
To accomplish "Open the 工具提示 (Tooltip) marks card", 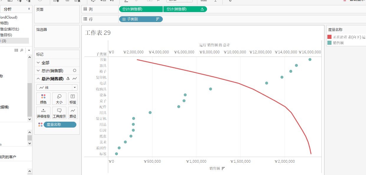I will click(59, 113).
